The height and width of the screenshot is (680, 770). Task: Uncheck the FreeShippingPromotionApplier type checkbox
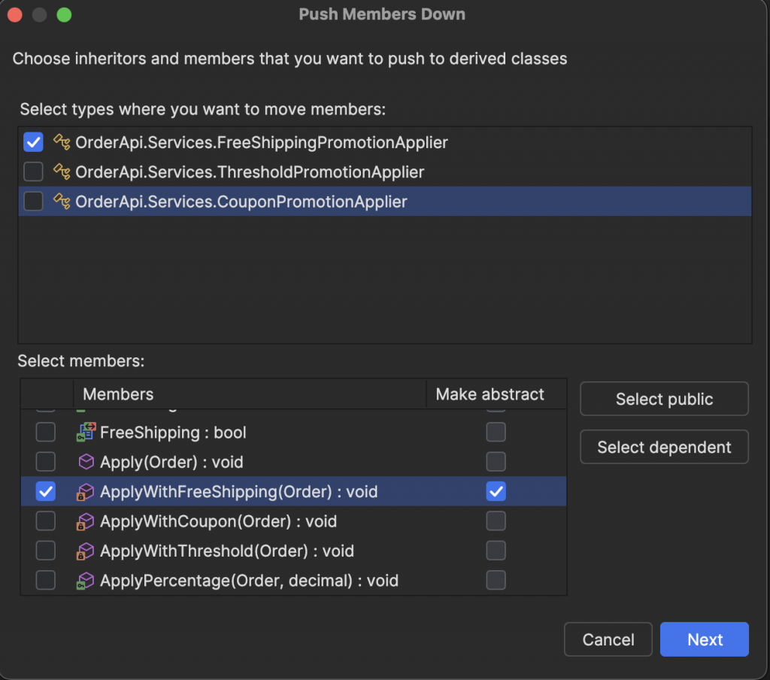pyautogui.click(x=33, y=142)
